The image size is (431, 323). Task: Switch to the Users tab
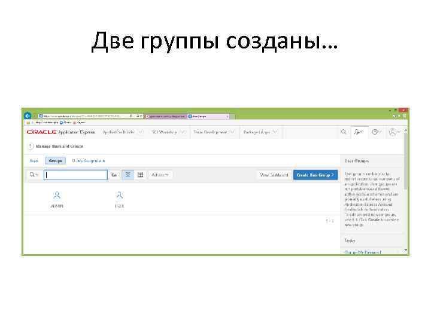[34, 161]
